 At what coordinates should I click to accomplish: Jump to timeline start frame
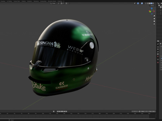coord(58,111)
